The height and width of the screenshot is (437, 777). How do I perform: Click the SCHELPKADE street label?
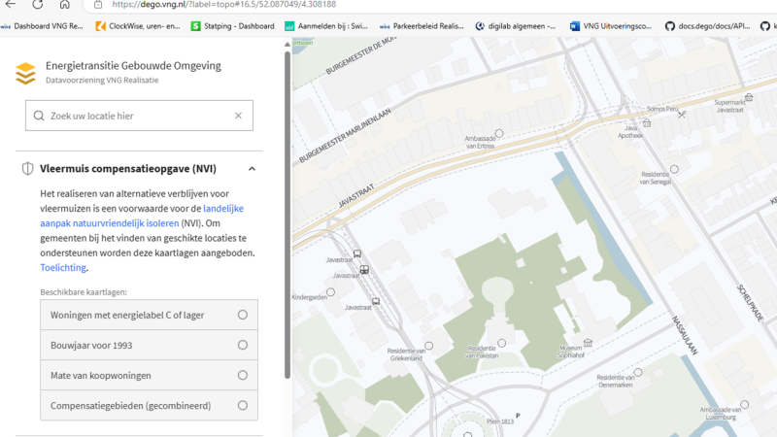pyautogui.click(x=750, y=303)
